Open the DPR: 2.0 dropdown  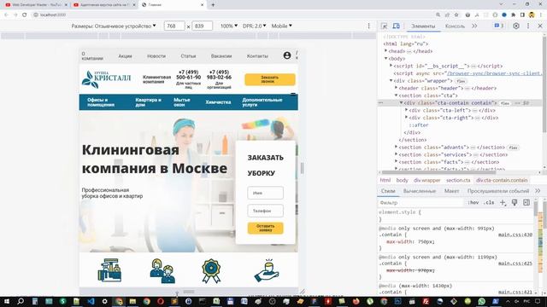pos(255,26)
